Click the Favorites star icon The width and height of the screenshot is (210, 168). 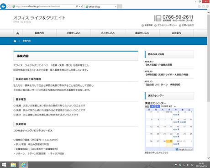pos(203,6)
